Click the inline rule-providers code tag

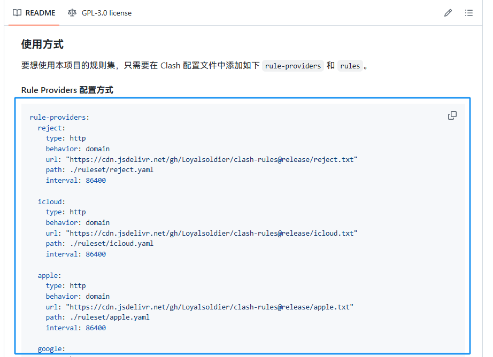coord(293,66)
